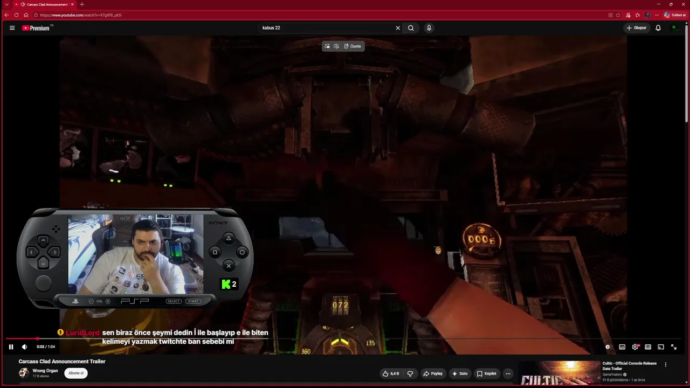
Task: Open a new browser tab
Action: tap(82, 4)
